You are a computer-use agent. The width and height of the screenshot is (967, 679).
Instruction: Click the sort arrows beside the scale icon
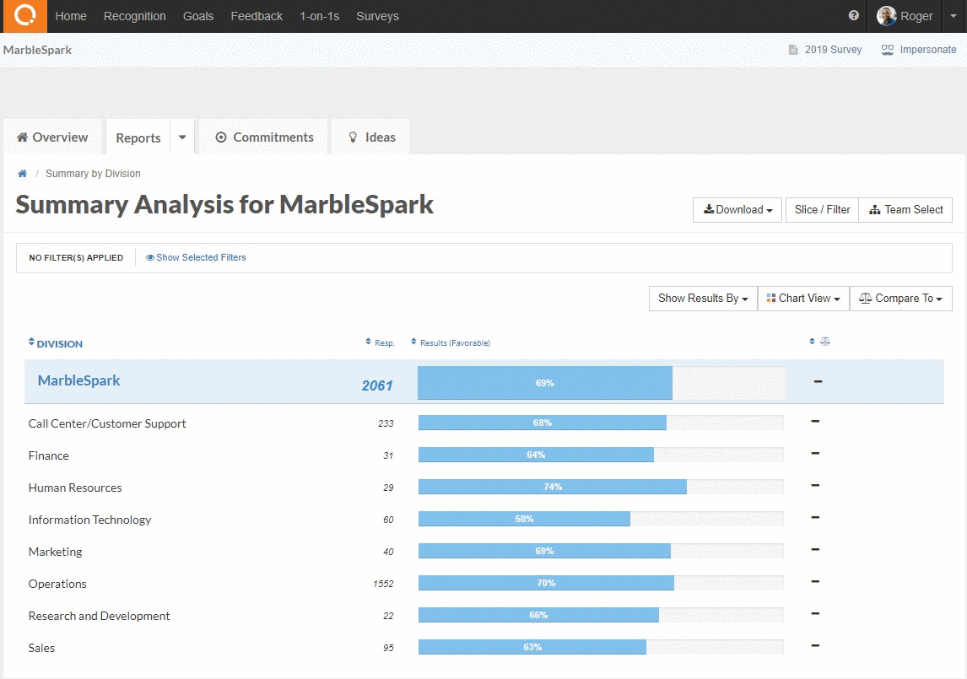click(813, 341)
